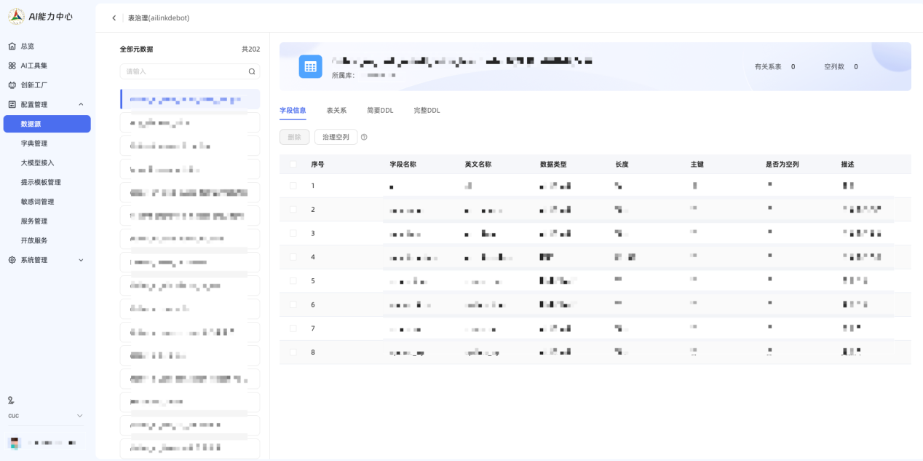Open 字典管理 in the sidebar
Viewport: 923px width, 461px height.
(x=34, y=143)
